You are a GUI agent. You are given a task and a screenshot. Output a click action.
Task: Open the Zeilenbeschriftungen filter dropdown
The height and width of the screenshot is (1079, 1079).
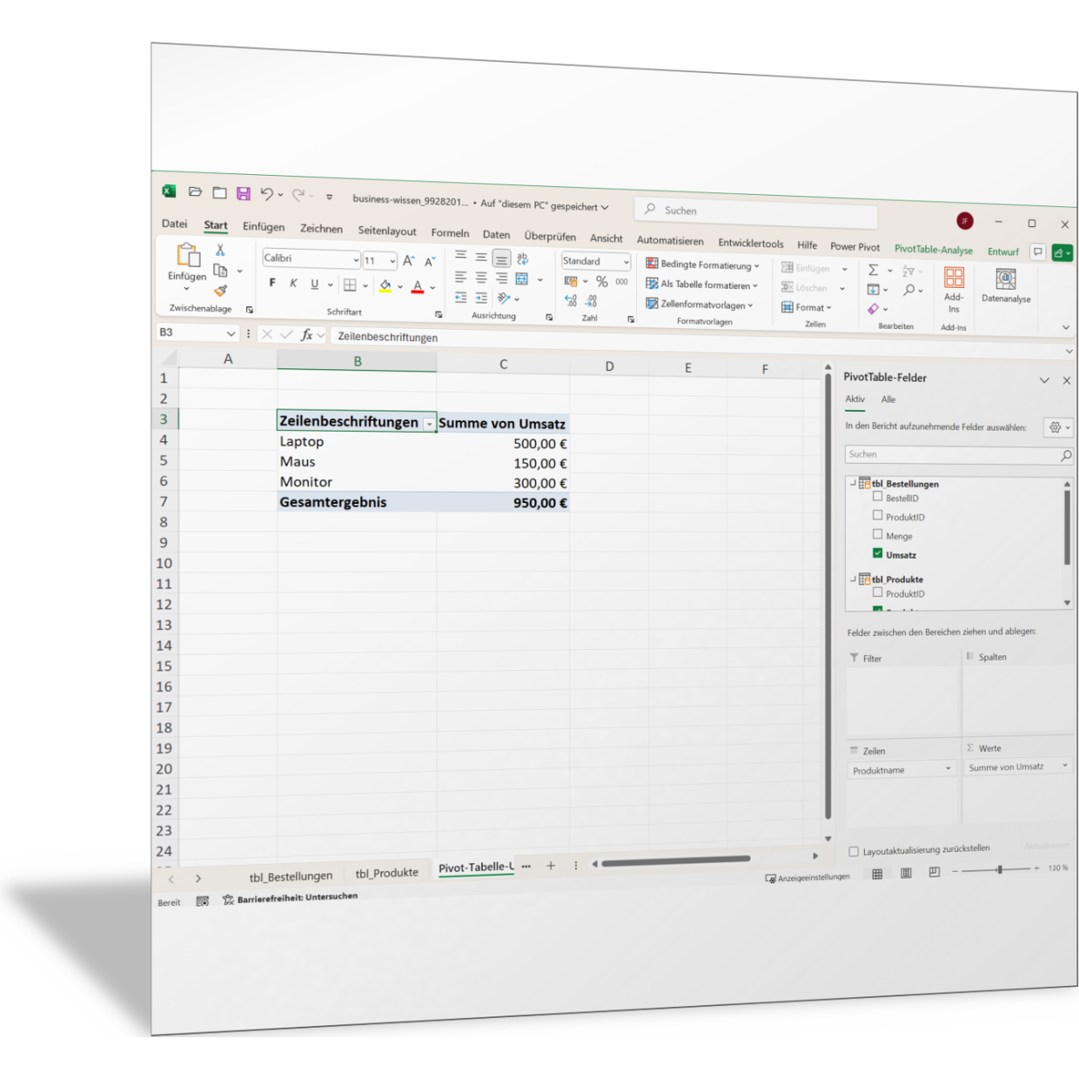pos(430,422)
